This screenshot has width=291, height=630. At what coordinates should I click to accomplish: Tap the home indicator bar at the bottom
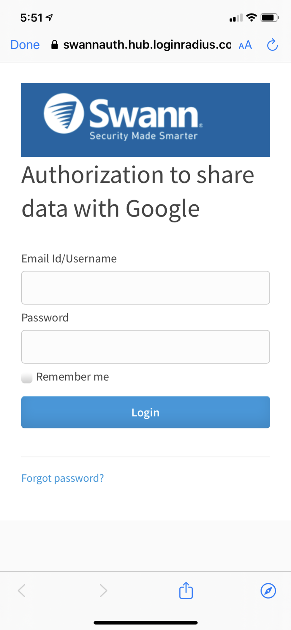pos(145,623)
